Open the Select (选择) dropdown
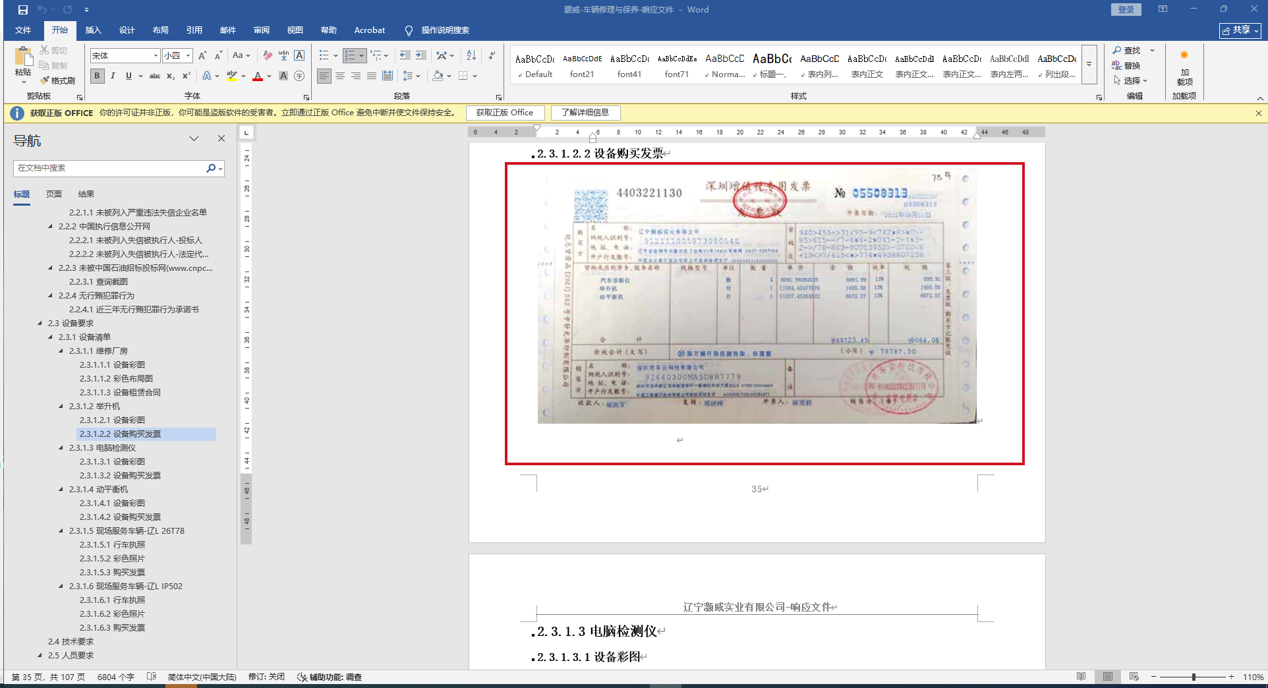 click(1131, 80)
